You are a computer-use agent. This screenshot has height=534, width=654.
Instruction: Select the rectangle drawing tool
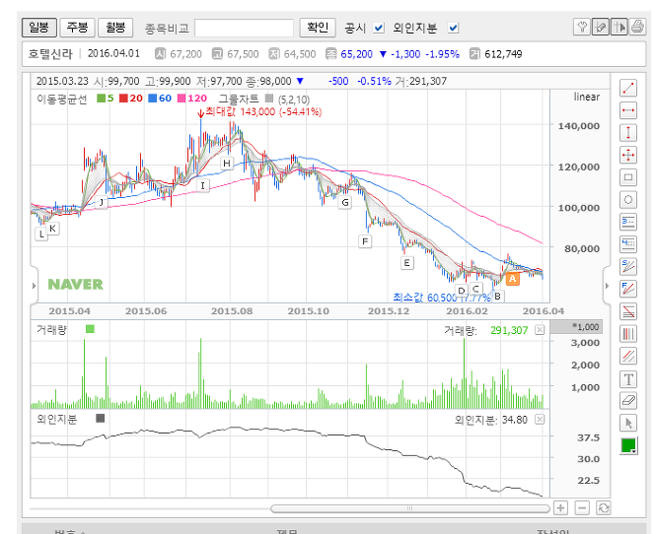click(628, 177)
